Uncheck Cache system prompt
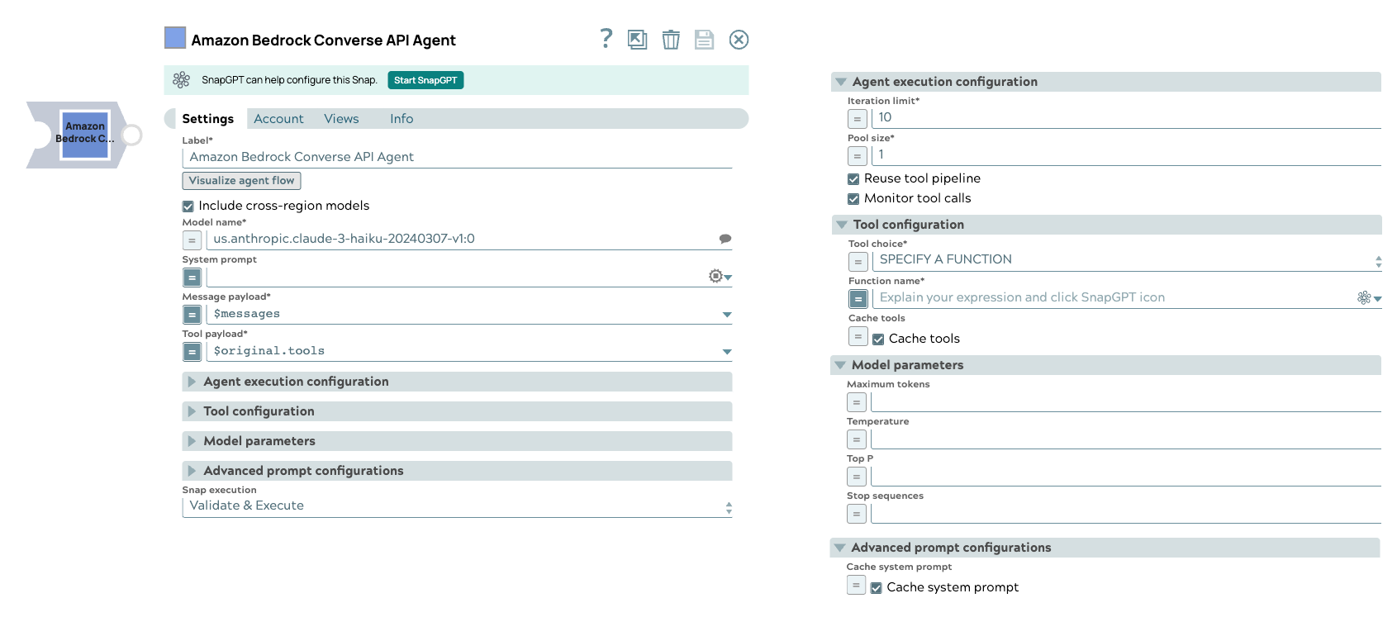This screenshot has height=636, width=1397. [x=877, y=587]
